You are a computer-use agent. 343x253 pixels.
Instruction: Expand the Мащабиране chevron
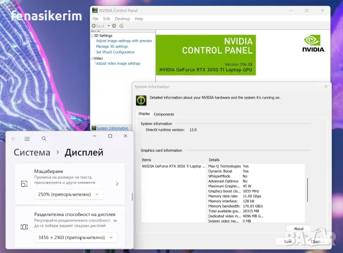click(117, 184)
